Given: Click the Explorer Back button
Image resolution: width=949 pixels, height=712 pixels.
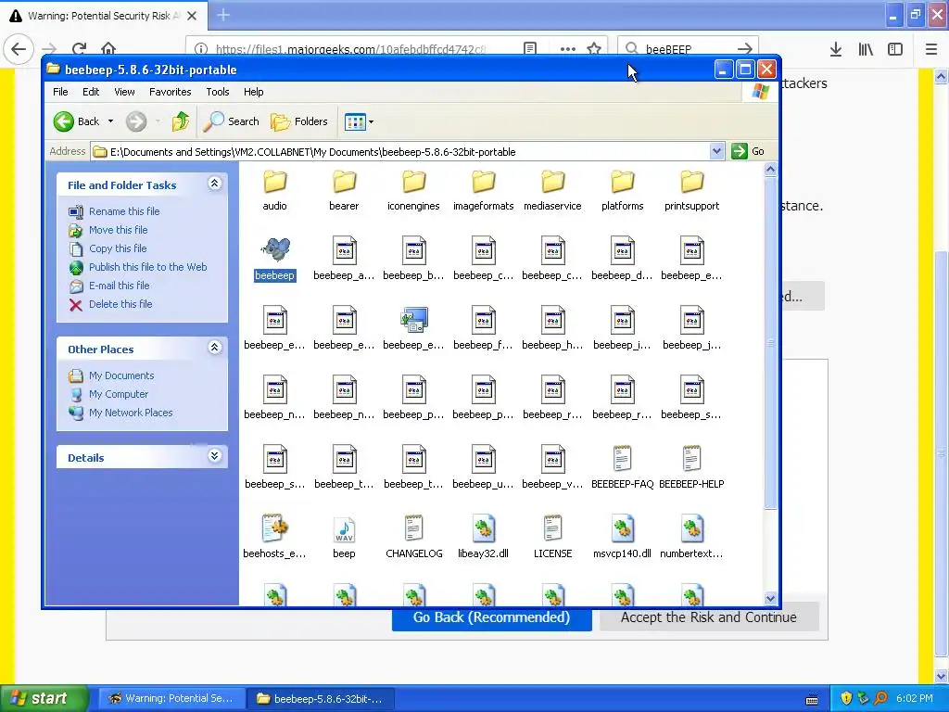Looking at the screenshot, I should pos(76,121).
